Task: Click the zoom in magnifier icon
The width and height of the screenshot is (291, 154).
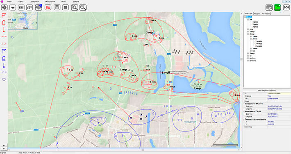Action: pos(75,7)
